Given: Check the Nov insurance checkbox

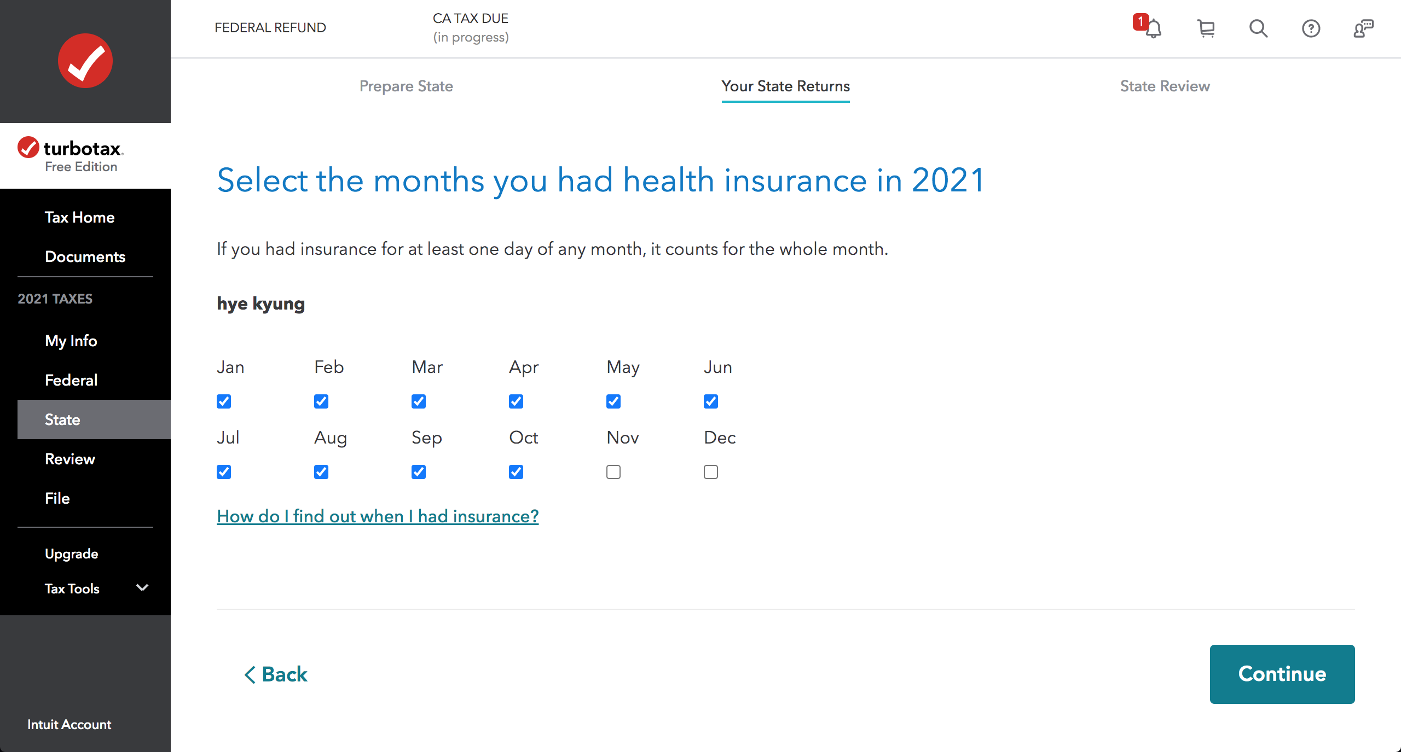Looking at the screenshot, I should (613, 472).
